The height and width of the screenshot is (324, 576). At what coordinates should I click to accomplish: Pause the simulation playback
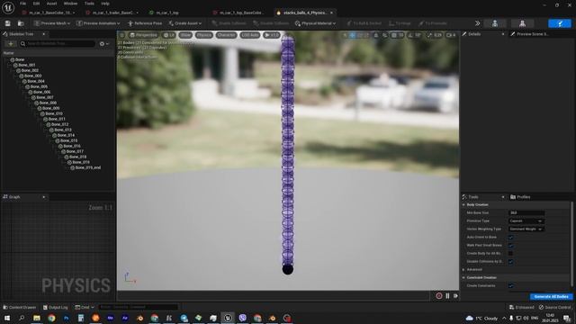point(447,296)
